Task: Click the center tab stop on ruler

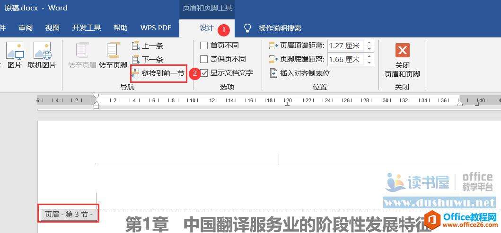Action: click(x=287, y=104)
